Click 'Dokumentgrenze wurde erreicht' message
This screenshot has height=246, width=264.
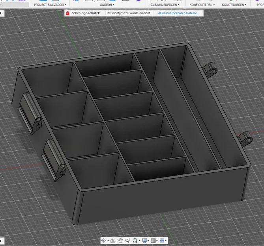pos(127,13)
